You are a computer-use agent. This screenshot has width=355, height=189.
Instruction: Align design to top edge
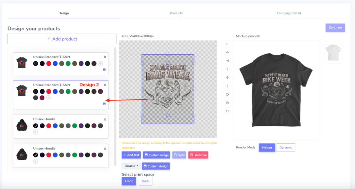pyautogui.click(x=227, y=69)
